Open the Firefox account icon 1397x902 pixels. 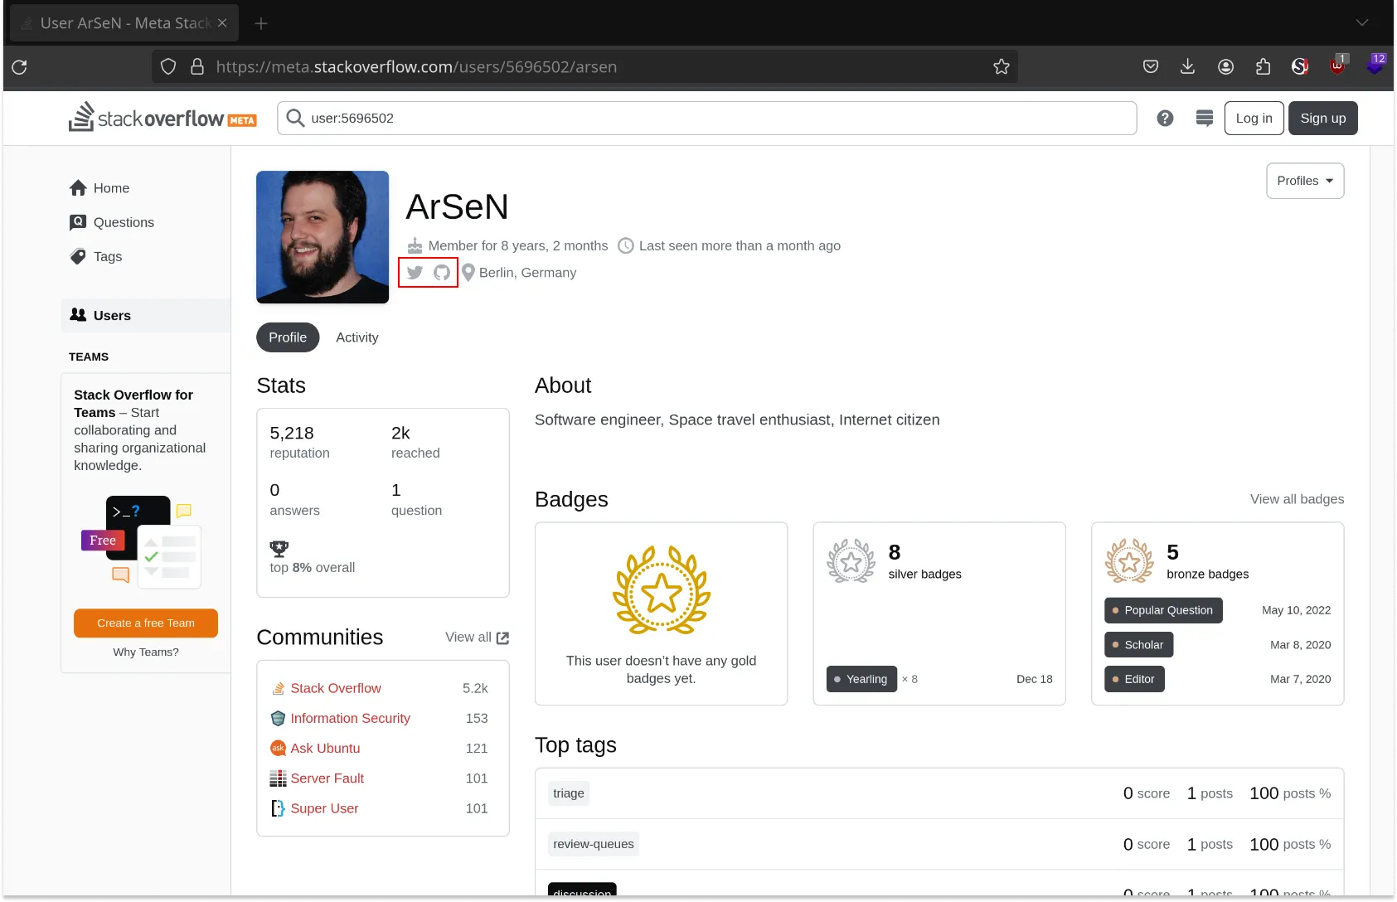1225,67
